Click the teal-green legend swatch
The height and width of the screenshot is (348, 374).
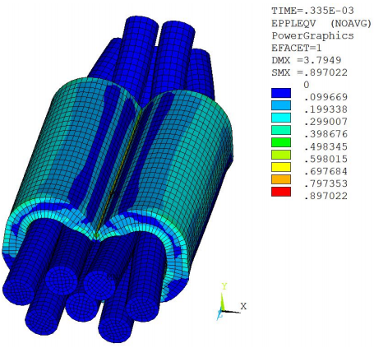(281, 130)
